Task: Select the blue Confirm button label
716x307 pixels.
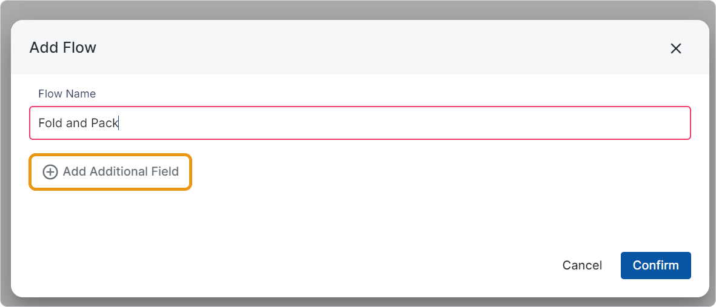Action: click(656, 265)
